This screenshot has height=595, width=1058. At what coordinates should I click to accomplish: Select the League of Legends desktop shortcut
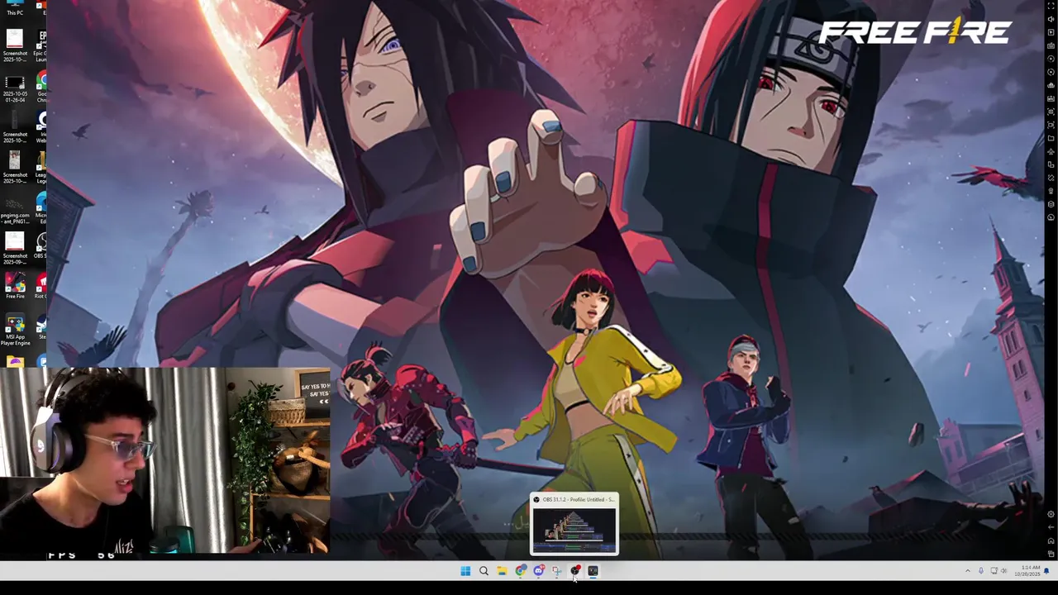[41, 167]
